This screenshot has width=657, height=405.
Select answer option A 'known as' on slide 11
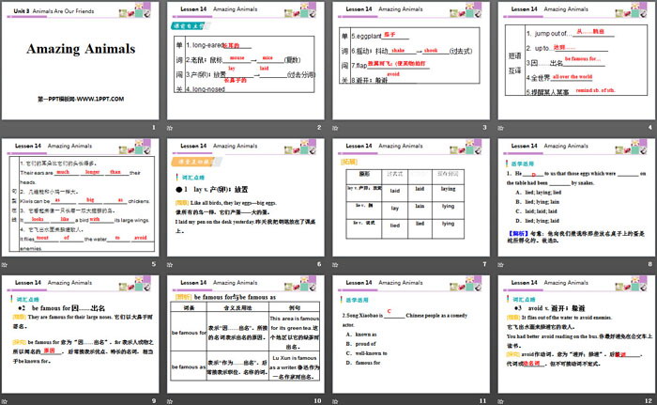click(366, 333)
